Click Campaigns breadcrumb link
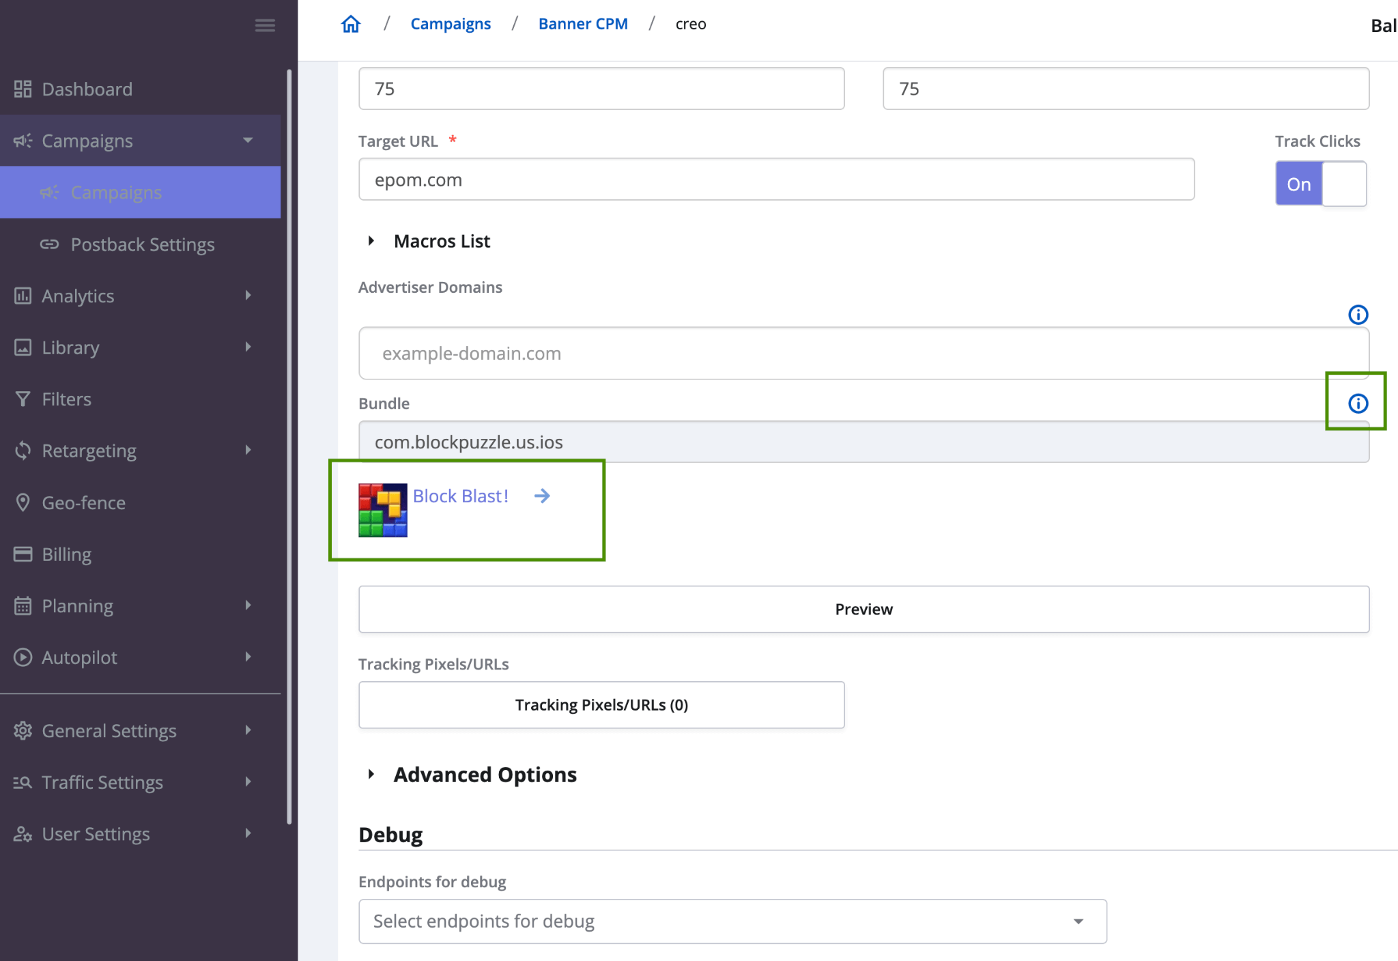This screenshot has height=961, width=1398. [x=451, y=24]
